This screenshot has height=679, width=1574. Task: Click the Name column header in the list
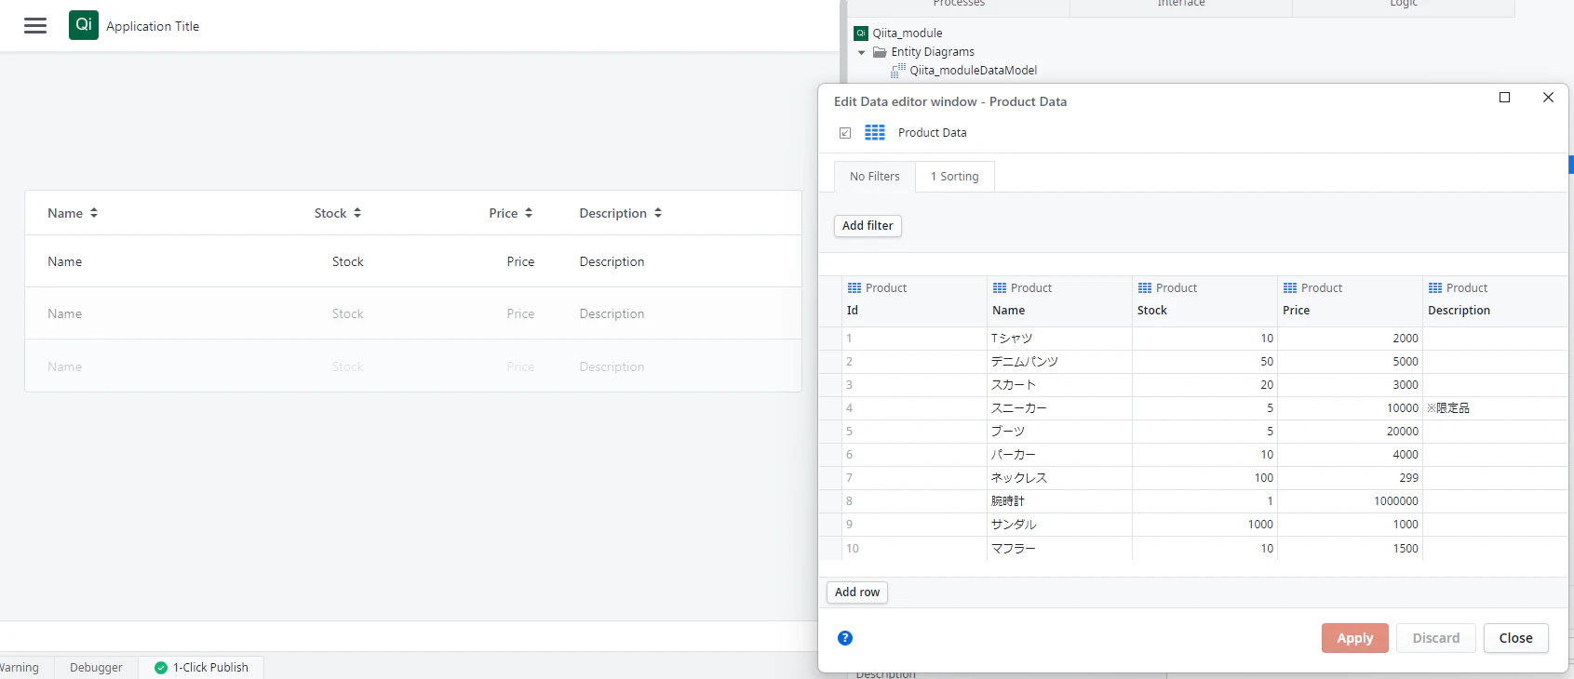65,213
